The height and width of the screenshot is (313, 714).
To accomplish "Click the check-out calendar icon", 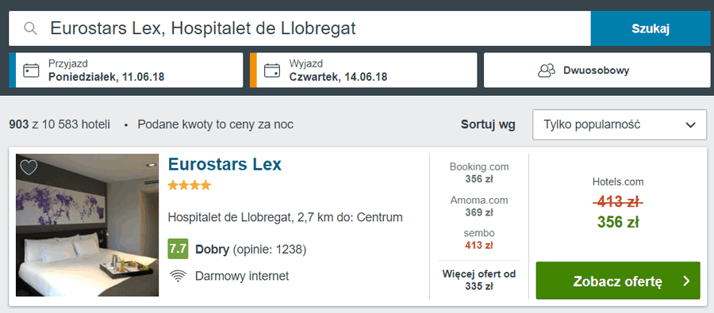I will pyautogui.click(x=272, y=71).
